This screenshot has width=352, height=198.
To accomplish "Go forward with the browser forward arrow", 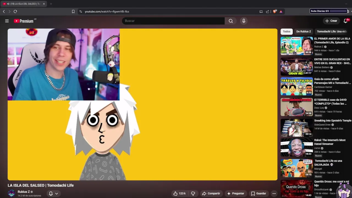I will pos(9,12).
